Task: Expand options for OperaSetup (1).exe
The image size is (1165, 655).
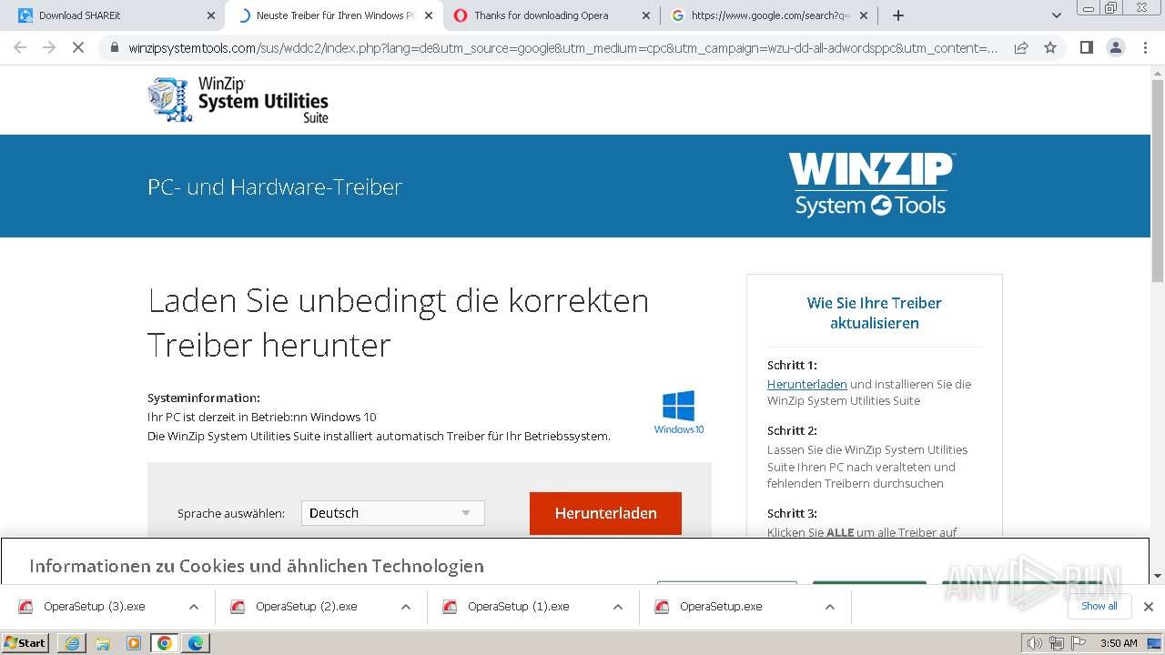Action: 618,607
